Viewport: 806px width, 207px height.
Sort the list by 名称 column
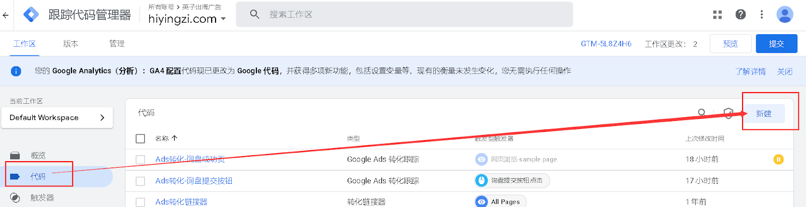(166, 139)
